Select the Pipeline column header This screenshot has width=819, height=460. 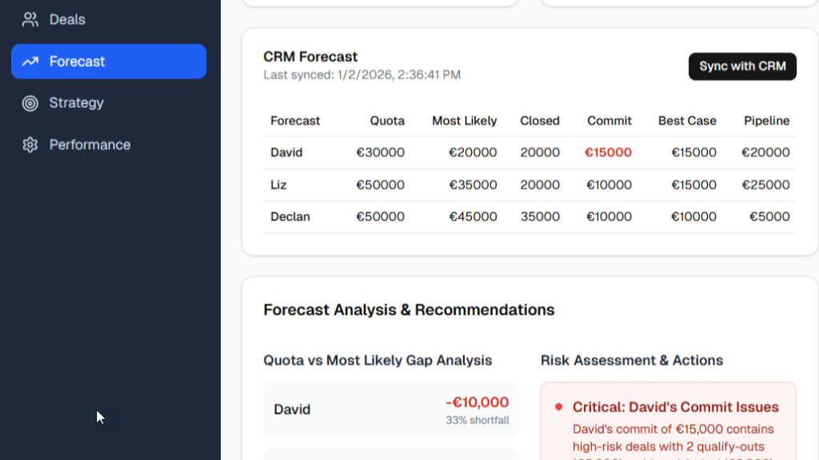pos(766,121)
